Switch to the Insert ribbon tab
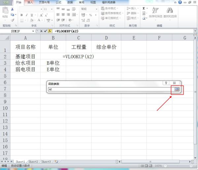198x170 pixels. click(30, 2)
